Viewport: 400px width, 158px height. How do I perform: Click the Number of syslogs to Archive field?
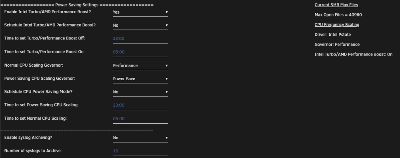140,151
